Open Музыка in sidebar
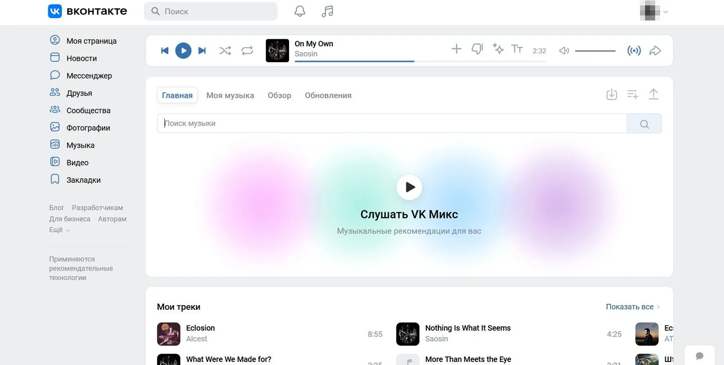Screen dimensions: 724x365 (72, 145)
